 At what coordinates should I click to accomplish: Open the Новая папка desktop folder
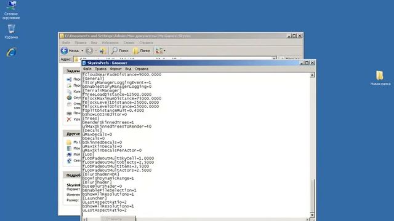pyautogui.click(x=380, y=78)
